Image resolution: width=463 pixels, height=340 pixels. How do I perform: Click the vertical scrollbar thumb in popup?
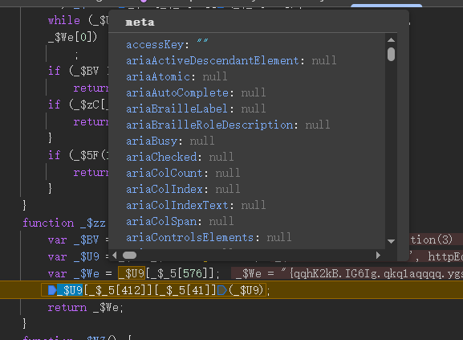pos(391,55)
